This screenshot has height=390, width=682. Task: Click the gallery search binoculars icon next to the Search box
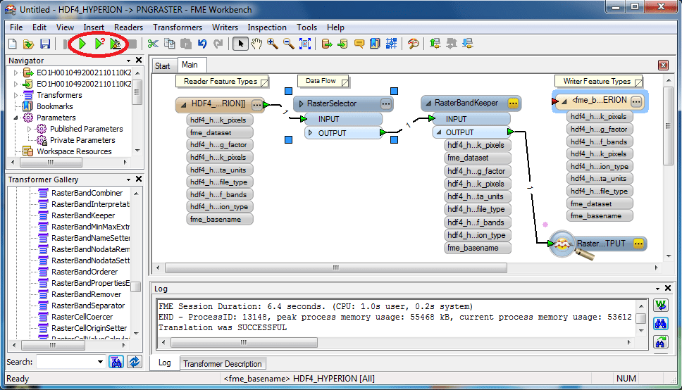point(116,362)
